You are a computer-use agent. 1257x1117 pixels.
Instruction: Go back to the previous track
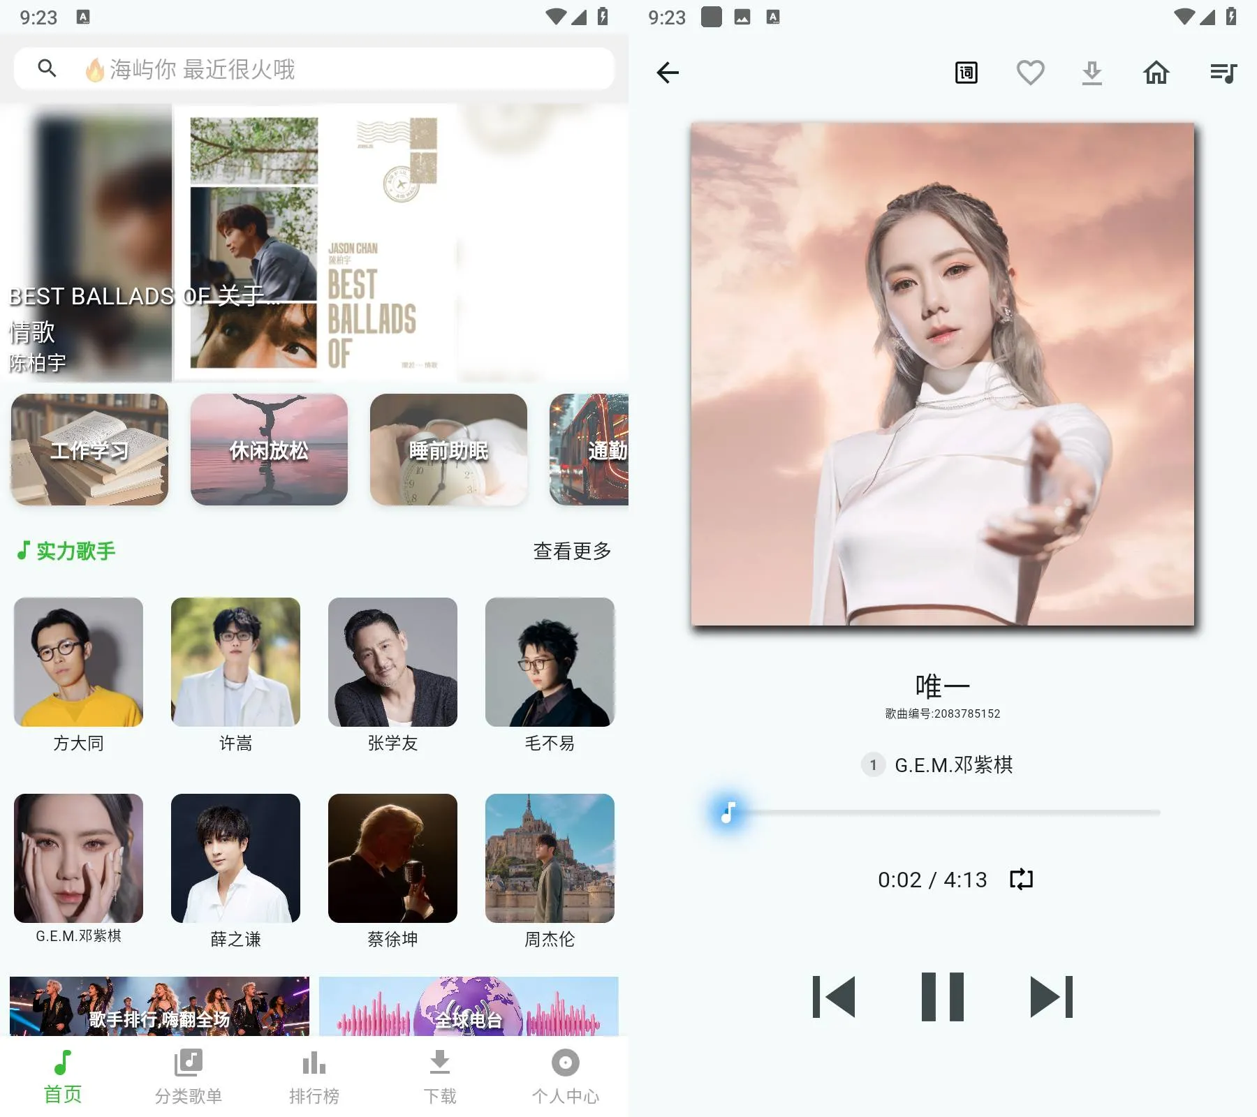(x=833, y=997)
